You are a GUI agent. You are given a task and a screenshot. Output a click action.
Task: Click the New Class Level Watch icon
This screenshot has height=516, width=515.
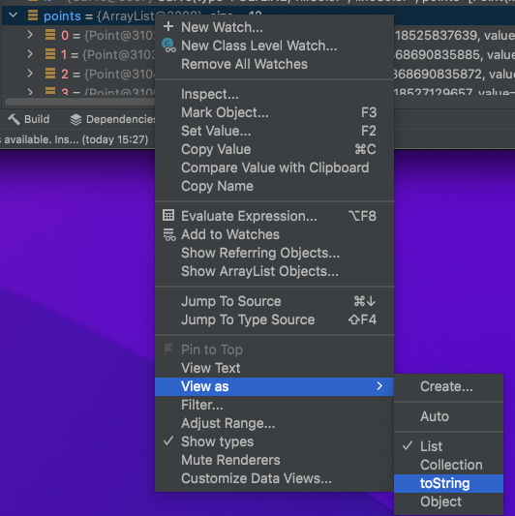point(169,46)
